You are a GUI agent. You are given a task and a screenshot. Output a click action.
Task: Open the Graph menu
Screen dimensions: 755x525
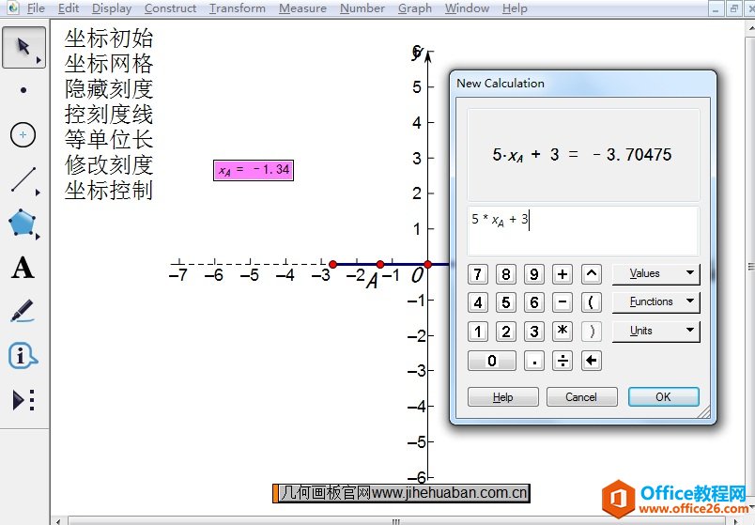coord(414,8)
